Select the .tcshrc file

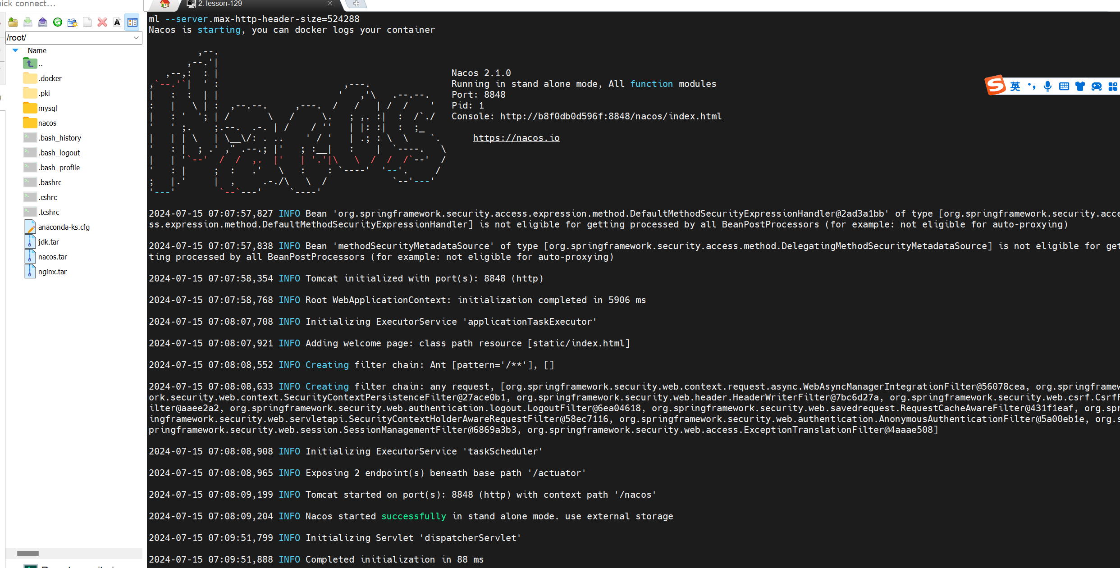point(41,212)
